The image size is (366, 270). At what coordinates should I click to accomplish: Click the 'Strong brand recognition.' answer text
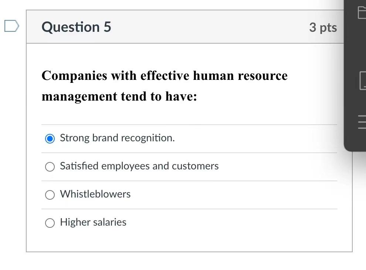117,138
